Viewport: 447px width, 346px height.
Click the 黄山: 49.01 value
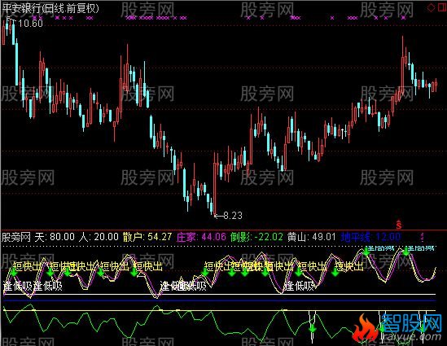tap(312, 237)
